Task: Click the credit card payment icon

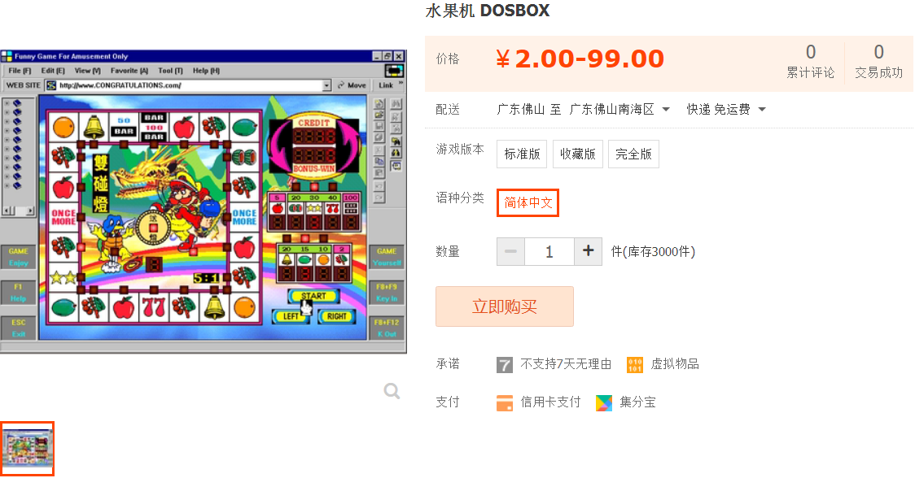Action: [x=505, y=402]
